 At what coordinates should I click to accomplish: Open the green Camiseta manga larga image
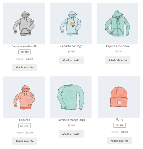71,97
